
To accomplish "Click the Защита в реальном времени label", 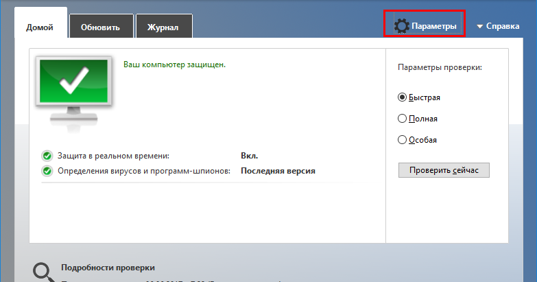I will 113,156.
